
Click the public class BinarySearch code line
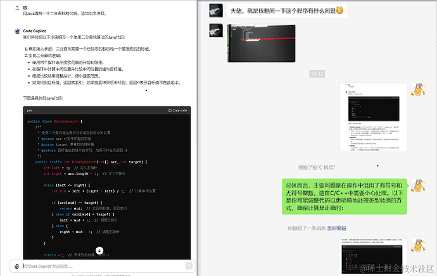55,122
